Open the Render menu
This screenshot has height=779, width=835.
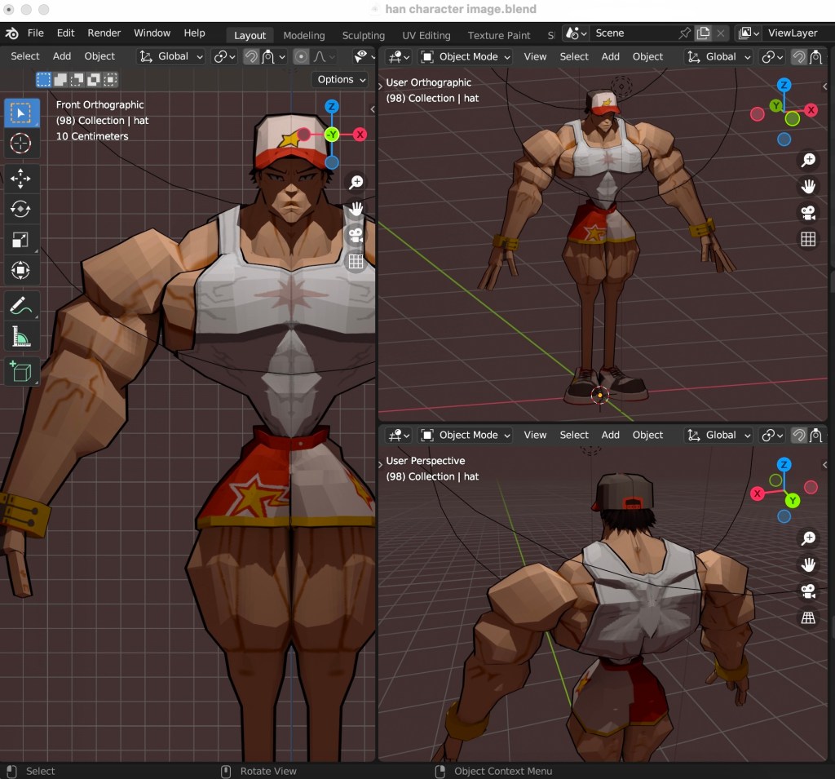coord(104,33)
